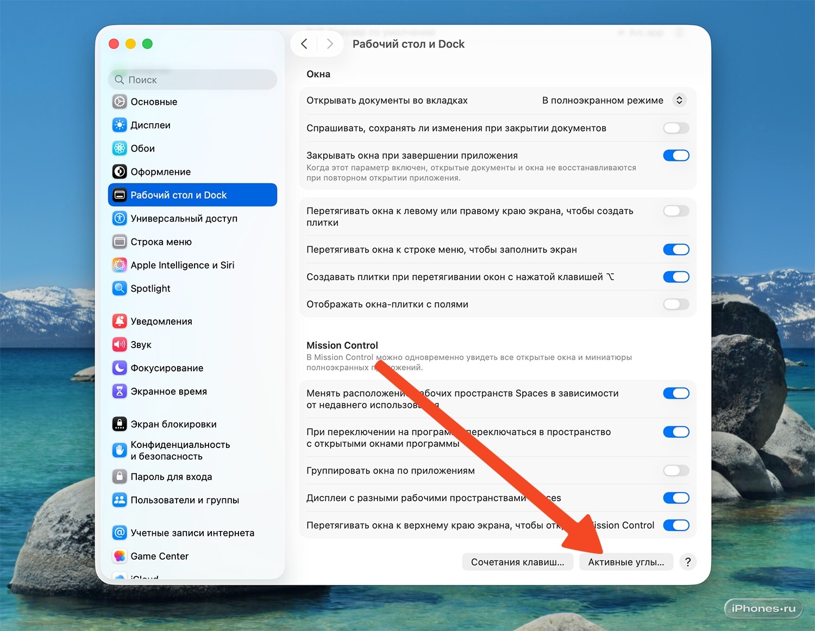
Task: Open help with the question mark button
Action: tap(688, 562)
